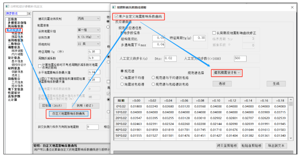This screenshot has width=300, height=157.
Task: Select 多模型及包络 in the parameter tree
Action: click(x=17, y=22)
